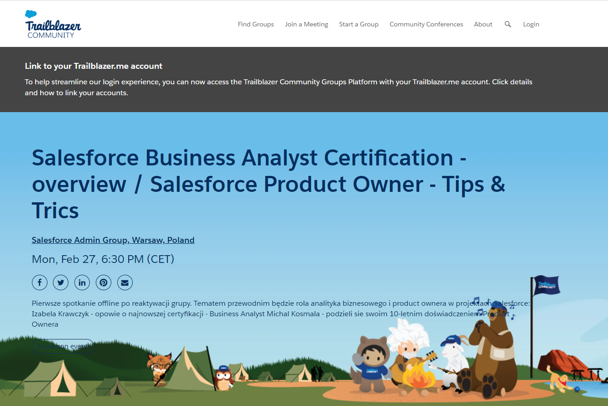Click the banner text about streamlining login

[x=279, y=87]
